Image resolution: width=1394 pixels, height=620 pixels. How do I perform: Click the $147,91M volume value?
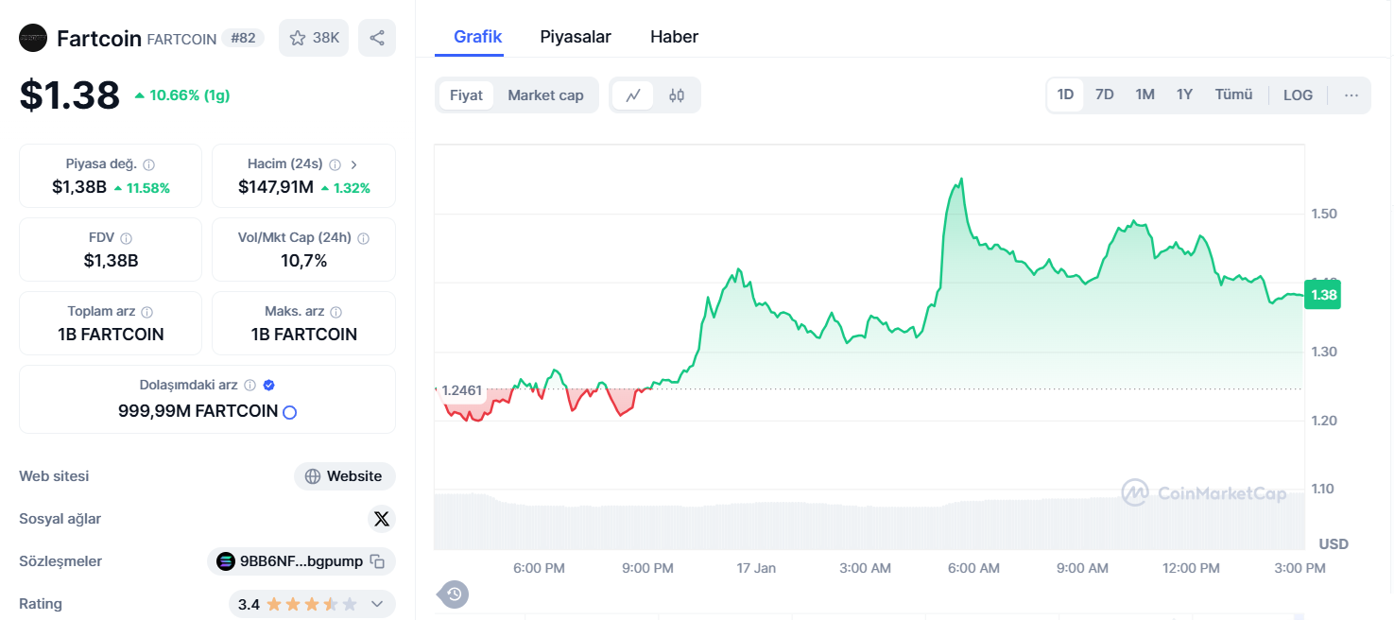click(x=276, y=187)
